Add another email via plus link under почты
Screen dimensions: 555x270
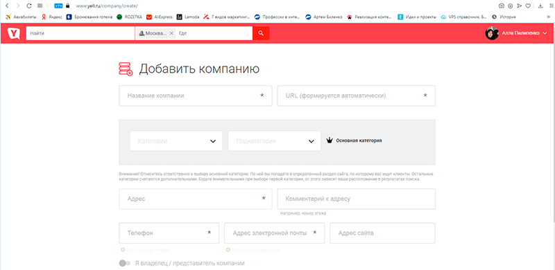click(253, 250)
